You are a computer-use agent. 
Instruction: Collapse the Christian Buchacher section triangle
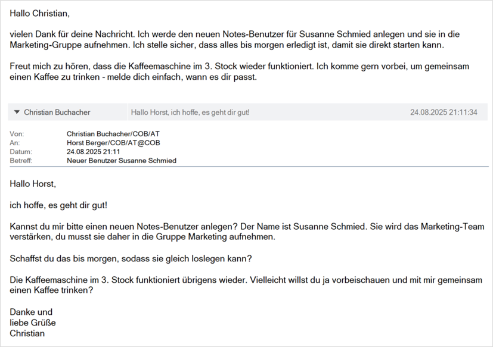17,112
